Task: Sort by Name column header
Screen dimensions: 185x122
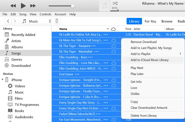Action: (63, 29)
